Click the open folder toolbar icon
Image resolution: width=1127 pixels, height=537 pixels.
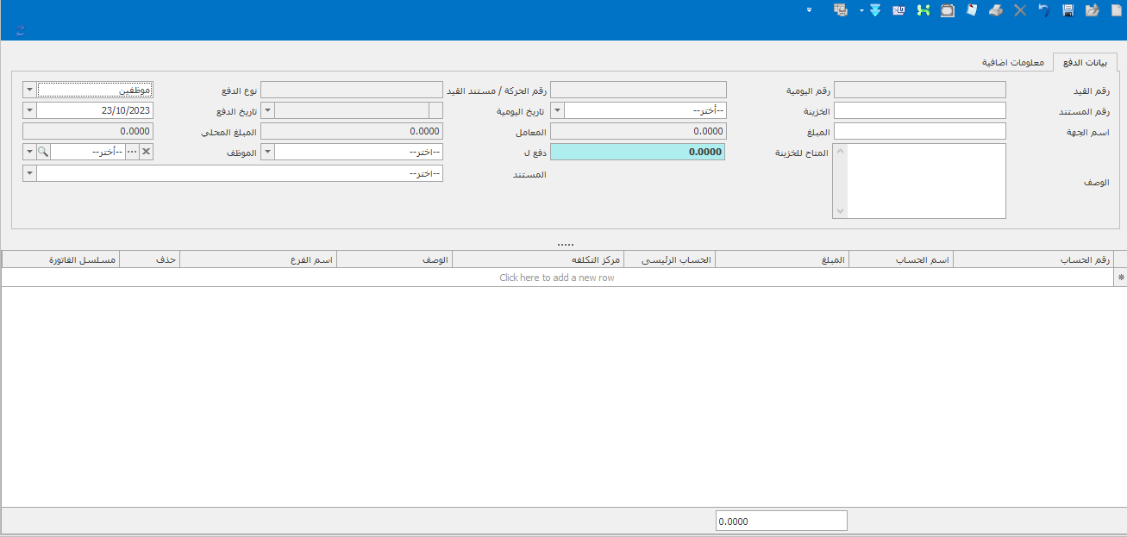point(1092,10)
